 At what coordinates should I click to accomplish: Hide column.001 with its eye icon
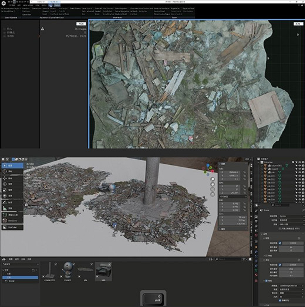tap(299, 166)
